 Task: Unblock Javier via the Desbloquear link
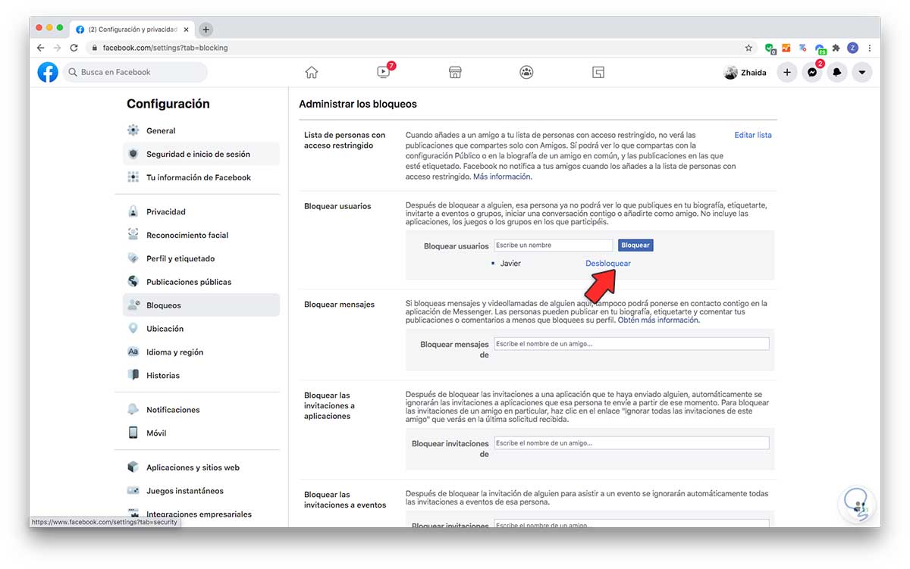coord(607,263)
